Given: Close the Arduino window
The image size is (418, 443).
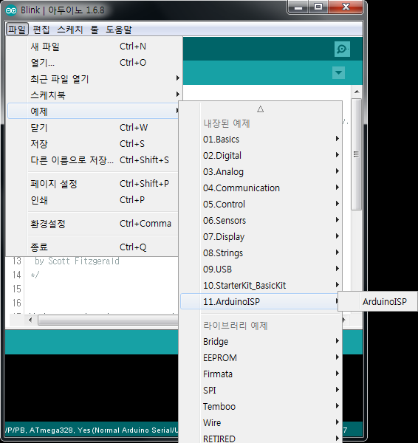Looking at the screenshot, I should click(346, 7).
